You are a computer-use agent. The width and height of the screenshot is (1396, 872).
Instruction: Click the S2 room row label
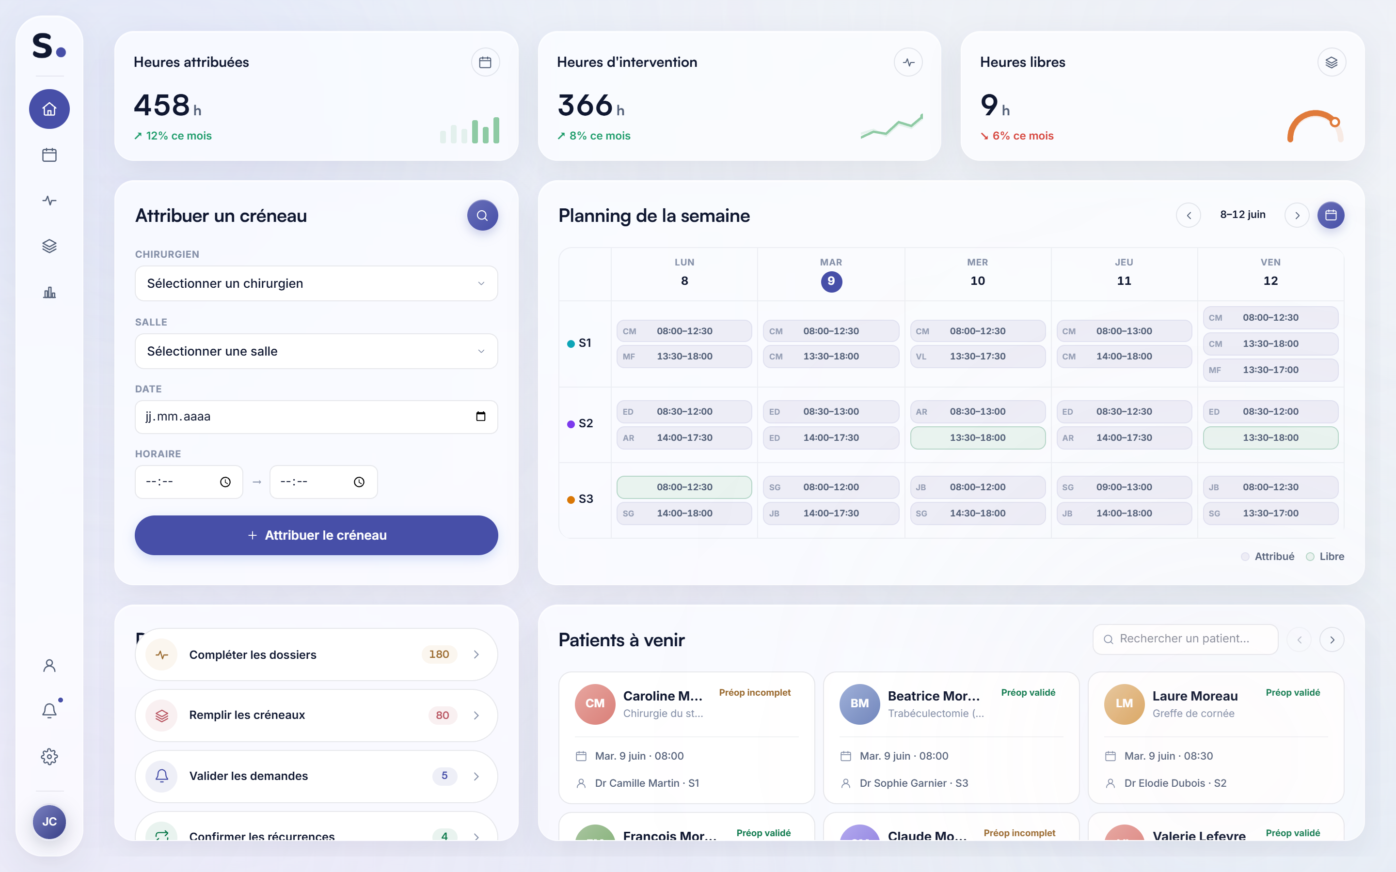(x=580, y=424)
